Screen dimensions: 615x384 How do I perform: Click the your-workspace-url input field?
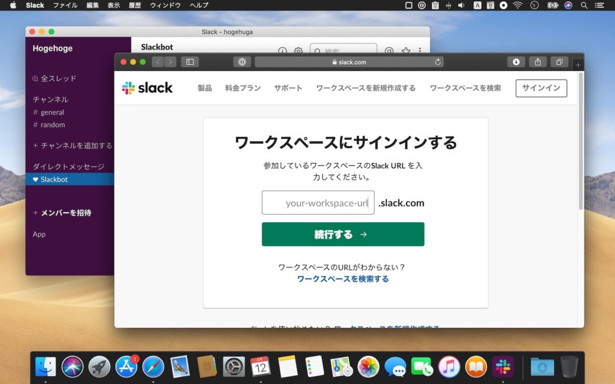[318, 202]
